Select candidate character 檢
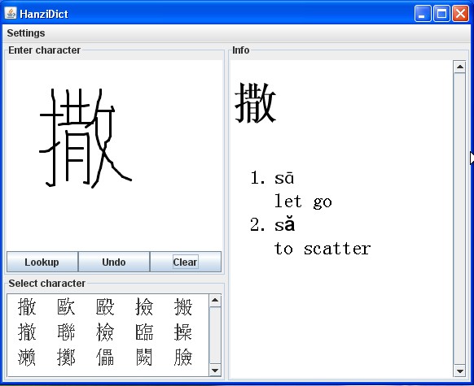This screenshot has height=386, width=474. pos(105,332)
